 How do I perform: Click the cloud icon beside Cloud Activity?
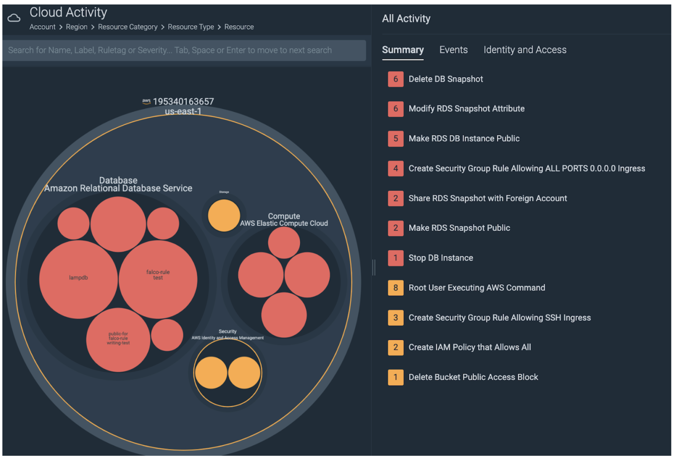[x=14, y=18]
